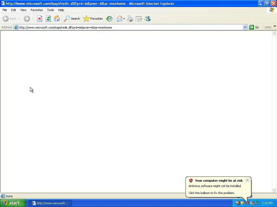277x207 pixels.
Task: Open the Help menu
Action: click(x=61, y=10)
